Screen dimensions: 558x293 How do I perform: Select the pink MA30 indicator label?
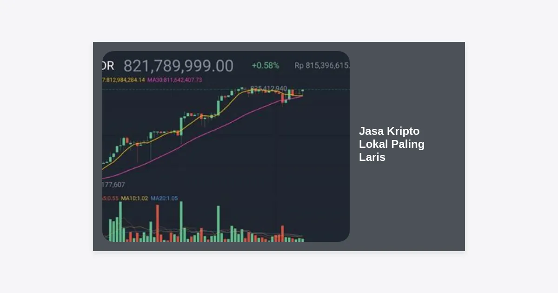(175, 80)
